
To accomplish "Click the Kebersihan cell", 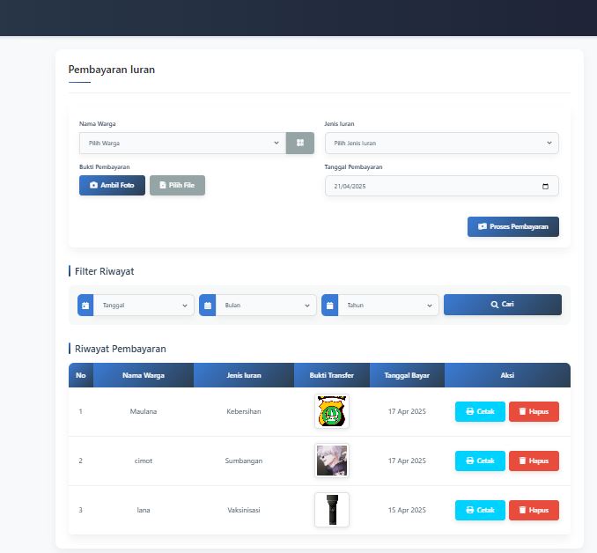I will point(244,411).
